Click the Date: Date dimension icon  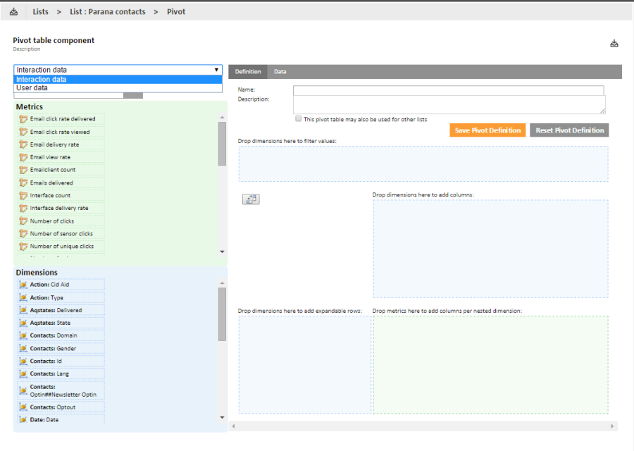coord(23,420)
